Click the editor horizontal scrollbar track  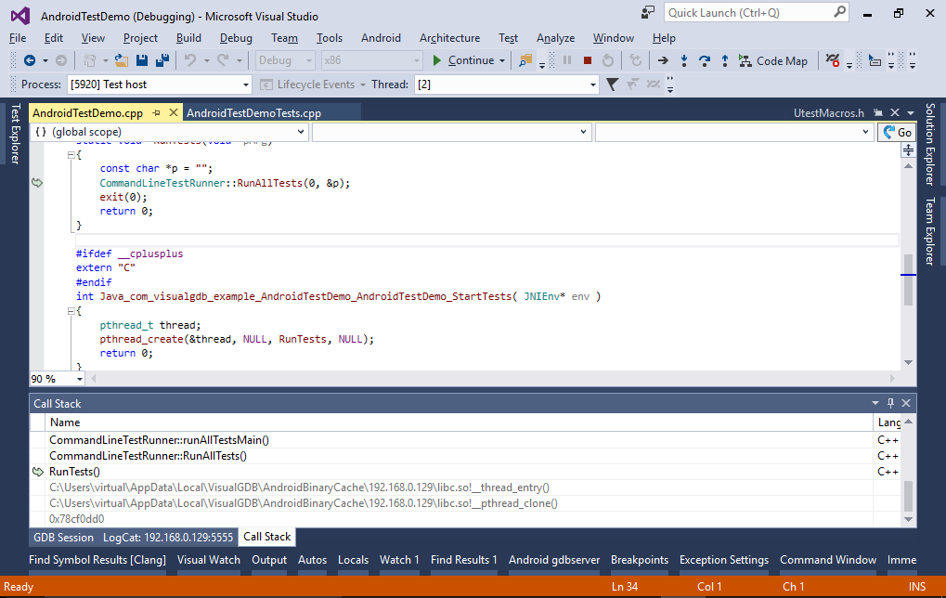492,378
